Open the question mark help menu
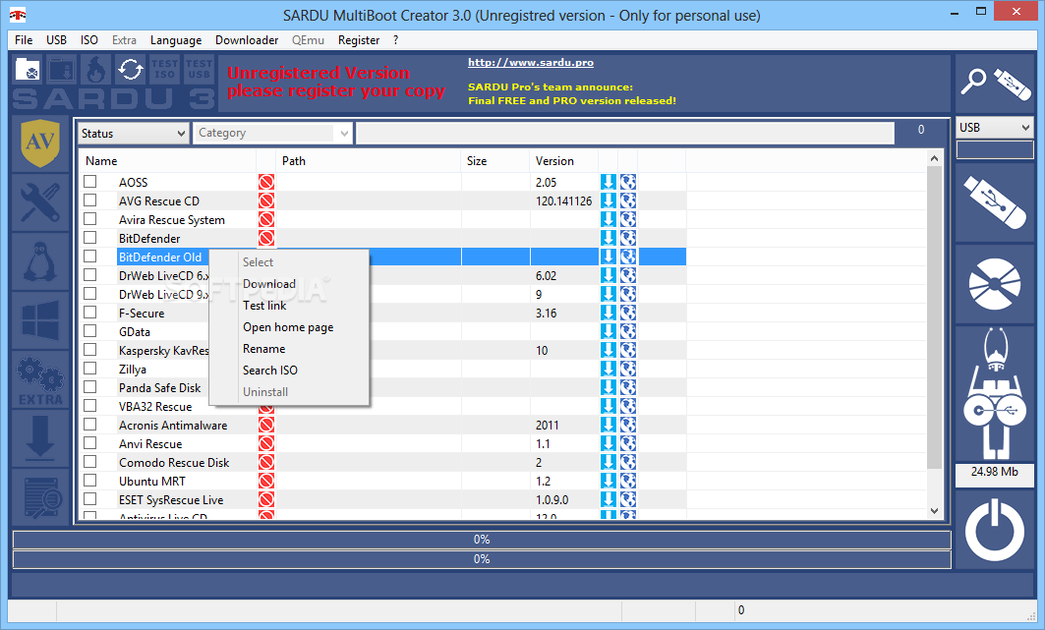Viewport: 1045px width, 630px height. 396,40
